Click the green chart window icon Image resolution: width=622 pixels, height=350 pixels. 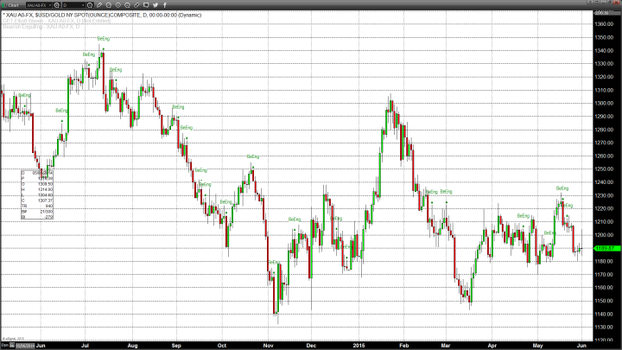click(3, 5)
